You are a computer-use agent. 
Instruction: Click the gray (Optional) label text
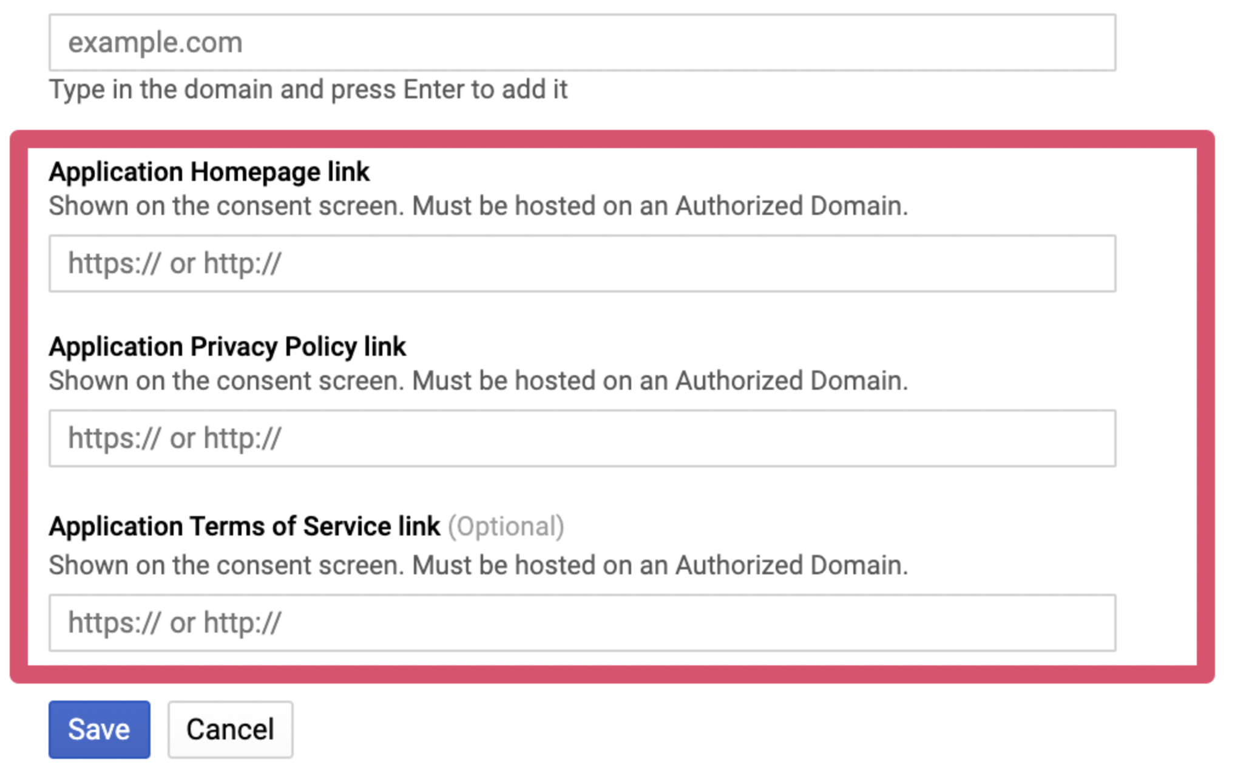click(506, 526)
